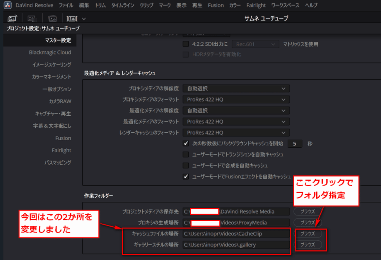Click the bracketed image toolbar icon
Viewport: 381px width, 260px height.
tap(72, 19)
